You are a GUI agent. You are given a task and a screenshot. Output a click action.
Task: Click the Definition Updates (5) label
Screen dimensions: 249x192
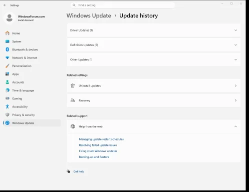tap(84, 45)
